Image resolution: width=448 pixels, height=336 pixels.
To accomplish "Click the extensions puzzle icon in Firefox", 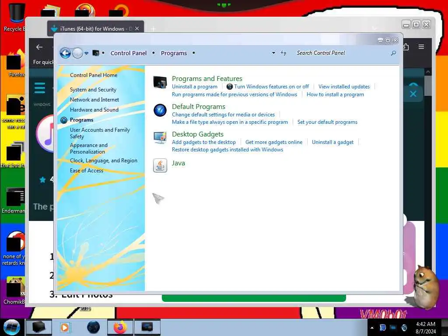I will [x=406, y=46].
